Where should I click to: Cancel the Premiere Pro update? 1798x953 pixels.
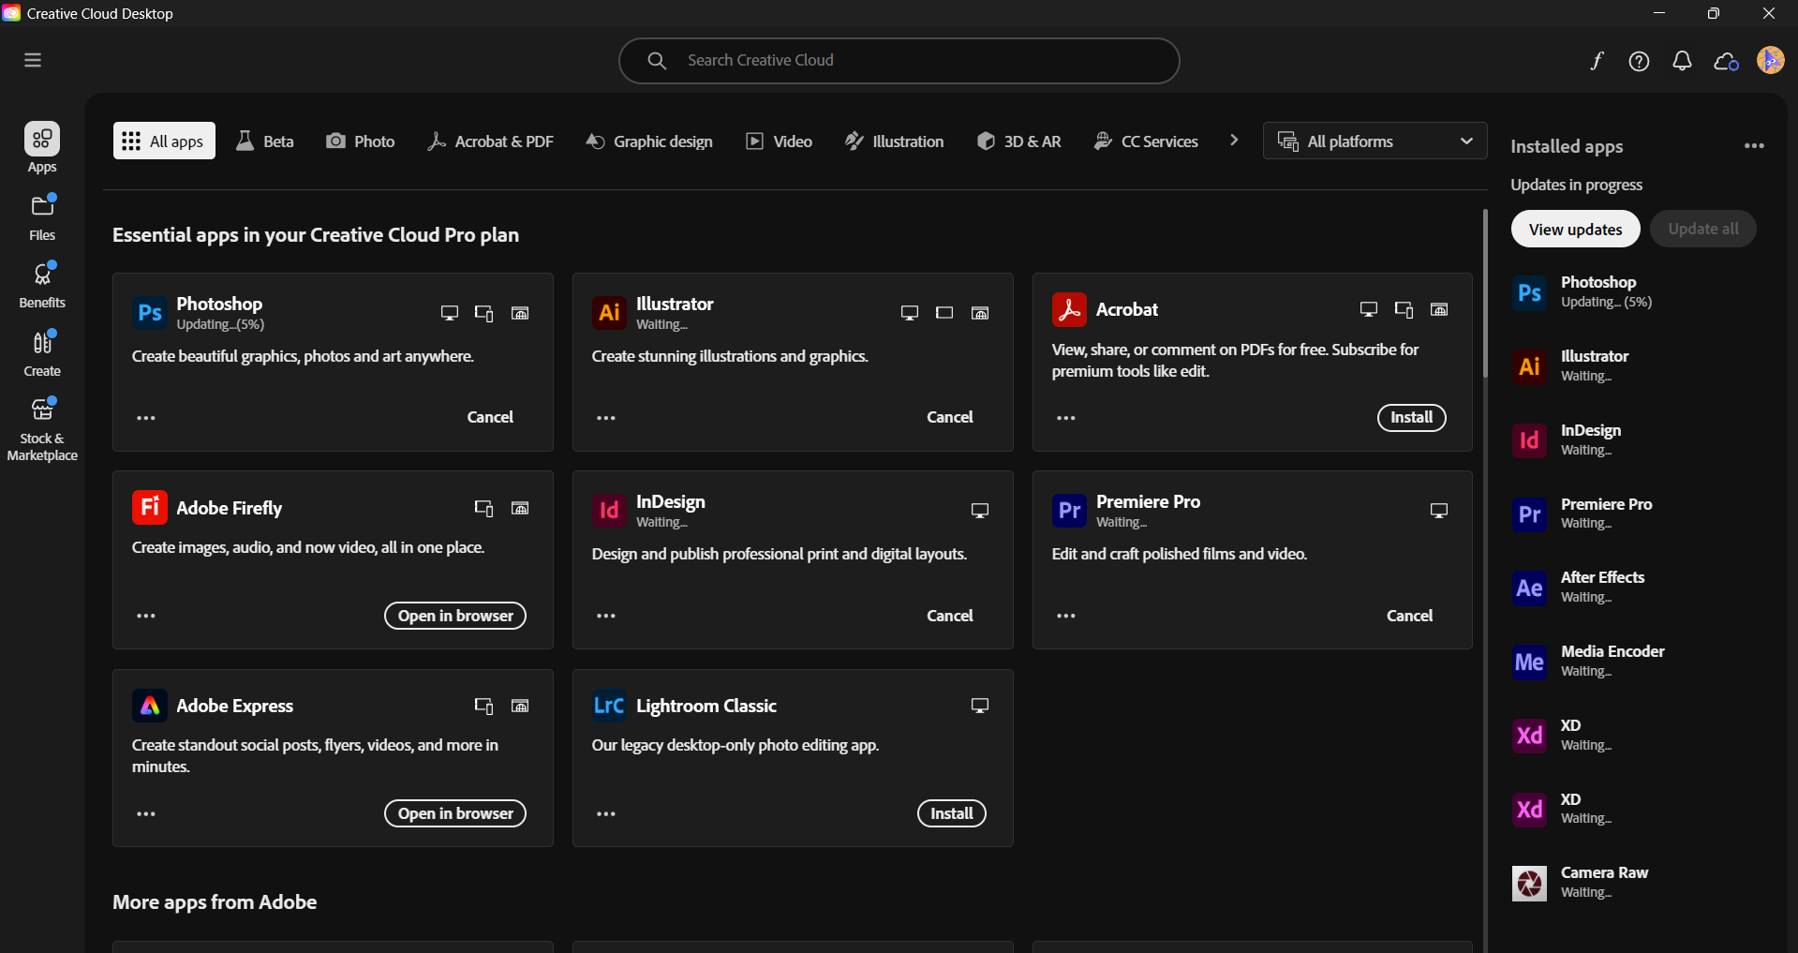coord(1409,616)
